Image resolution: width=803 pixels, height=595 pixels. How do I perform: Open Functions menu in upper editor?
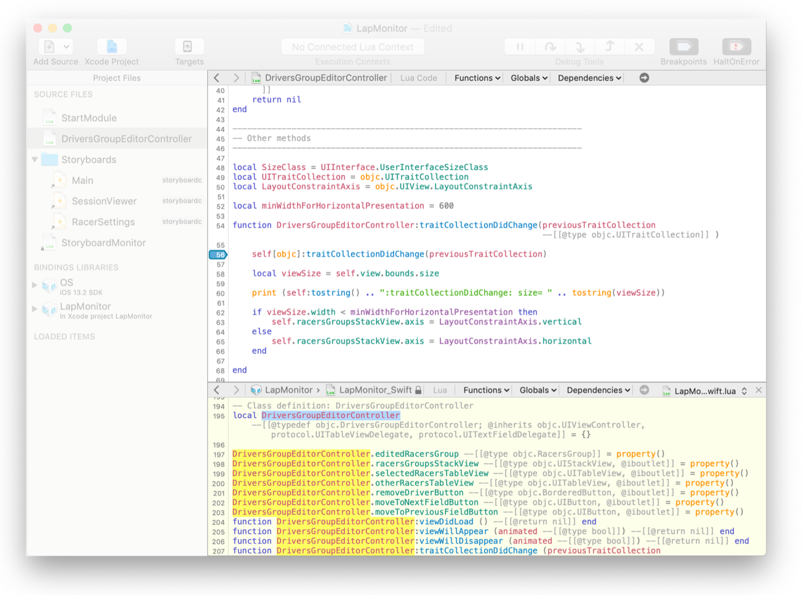pyautogui.click(x=477, y=78)
